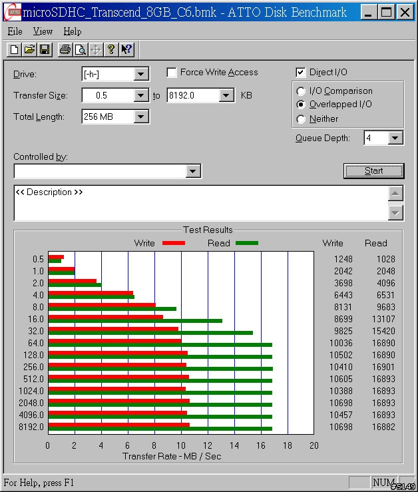Click the yellow question mark About icon

pyautogui.click(x=110, y=49)
